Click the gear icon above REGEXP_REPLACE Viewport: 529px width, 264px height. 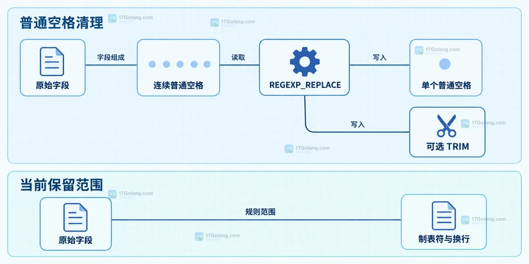coord(305,62)
